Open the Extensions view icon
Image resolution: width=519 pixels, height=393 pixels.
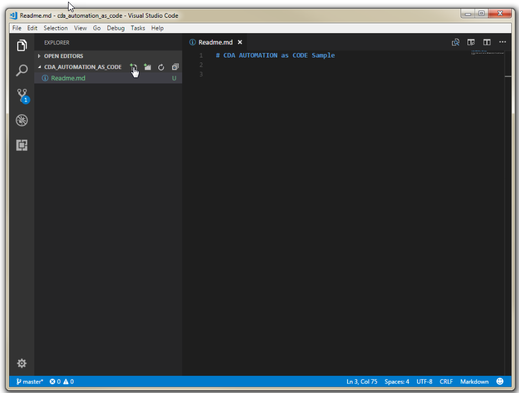(x=22, y=145)
